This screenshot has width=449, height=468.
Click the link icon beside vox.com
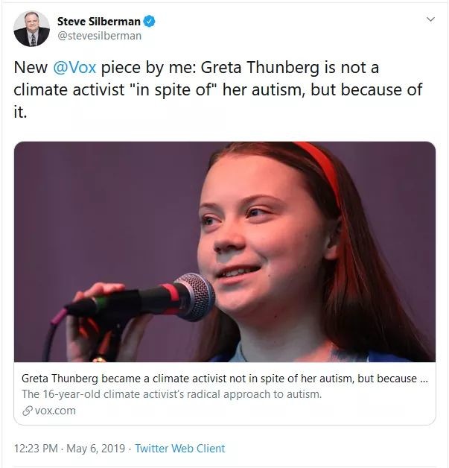tap(27, 411)
